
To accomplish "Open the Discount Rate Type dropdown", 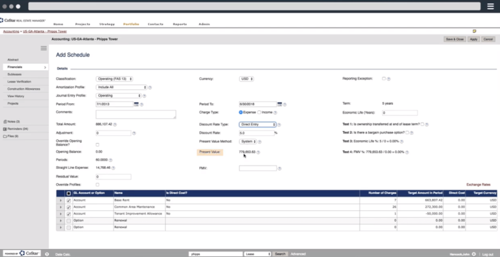I will coord(257,124).
